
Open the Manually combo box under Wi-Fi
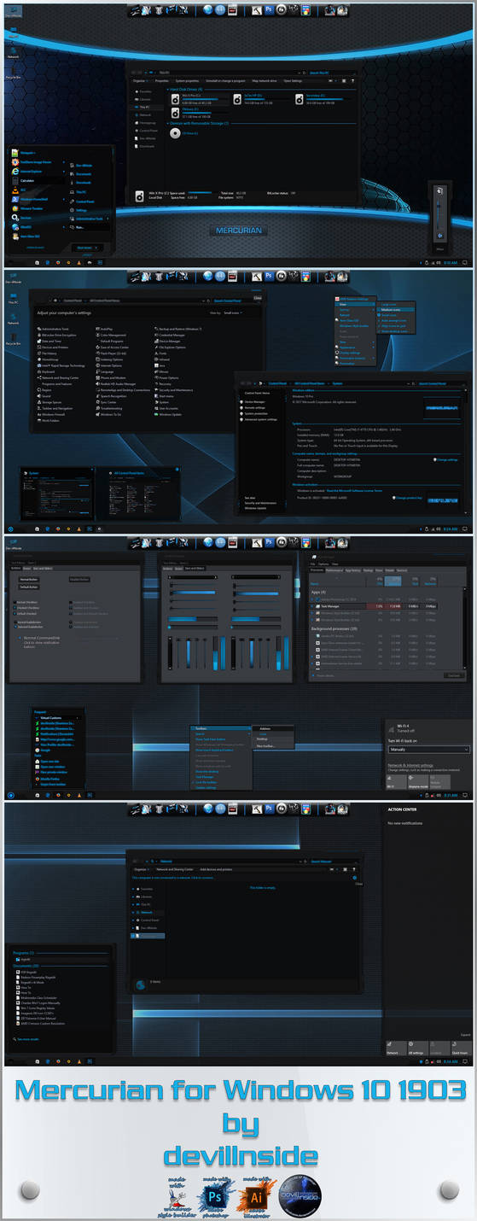tap(428, 749)
